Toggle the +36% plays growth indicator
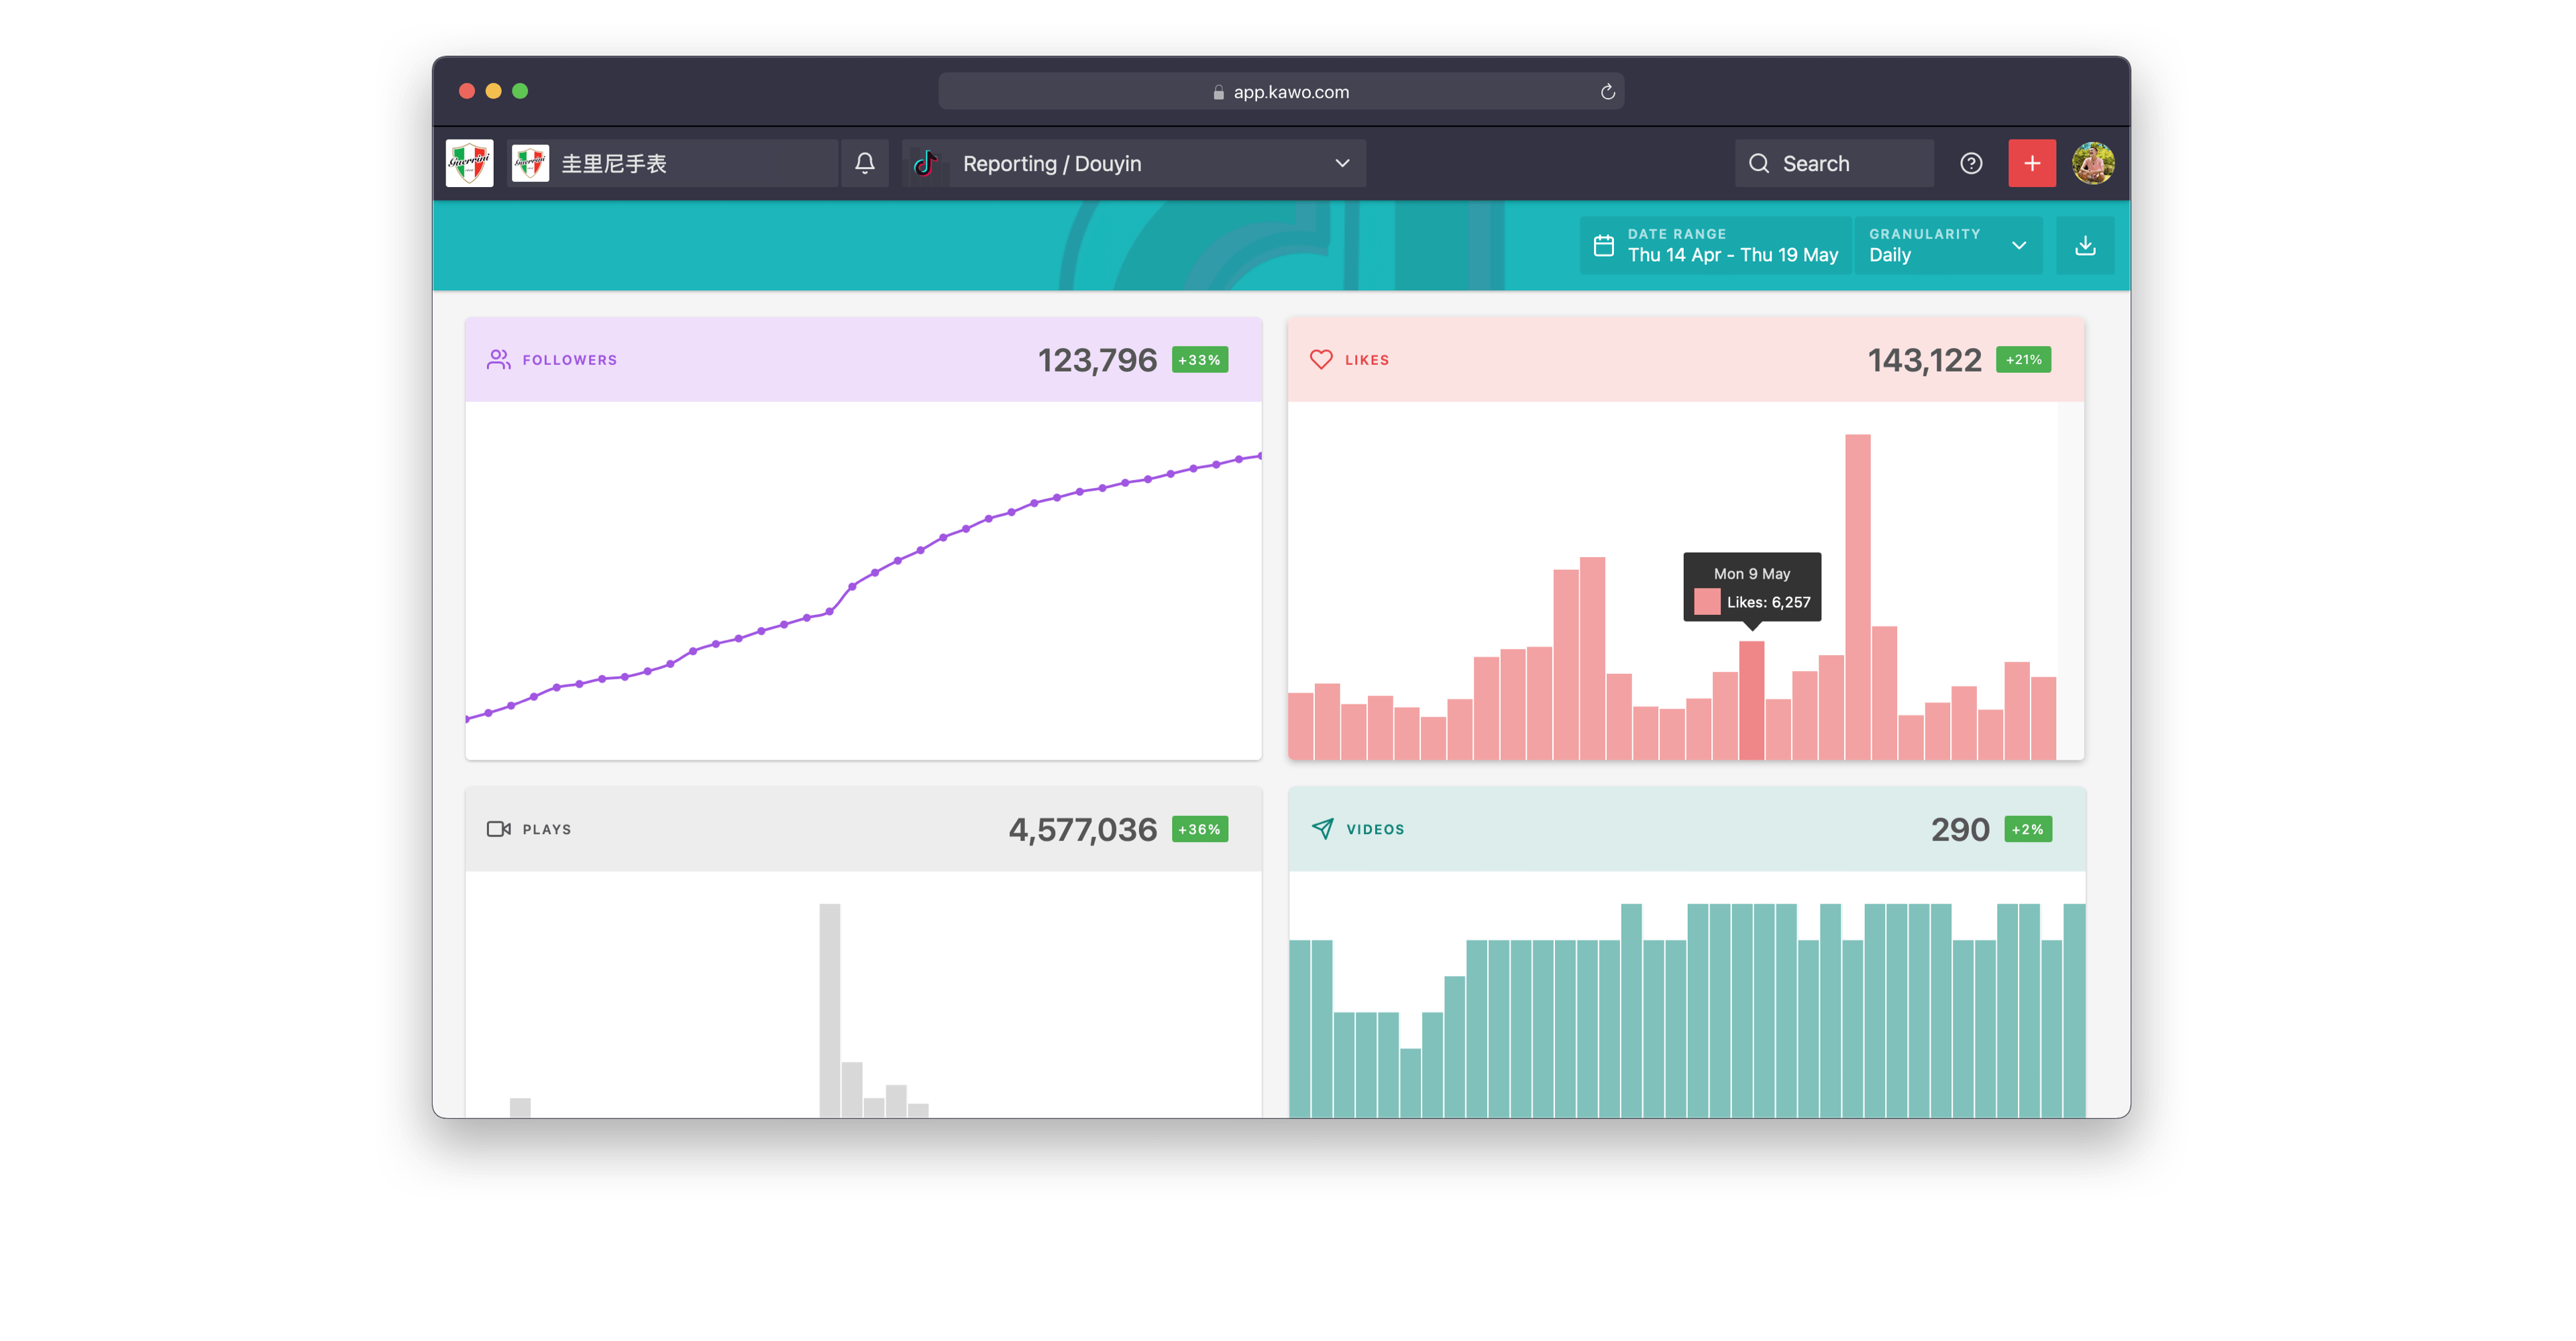The height and width of the screenshot is (1341, 2576). tap(1205, 829)
